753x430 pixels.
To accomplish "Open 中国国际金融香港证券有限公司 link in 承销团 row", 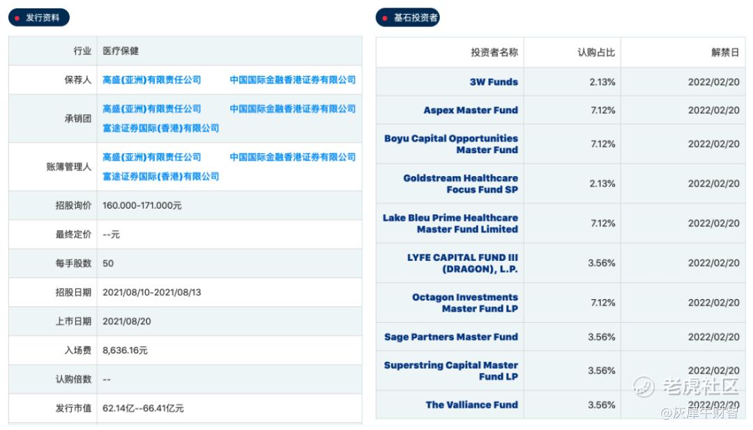I will [292, 109].
